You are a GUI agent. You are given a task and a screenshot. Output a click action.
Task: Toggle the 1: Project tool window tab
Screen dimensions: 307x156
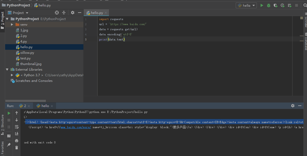pos(2,20)
